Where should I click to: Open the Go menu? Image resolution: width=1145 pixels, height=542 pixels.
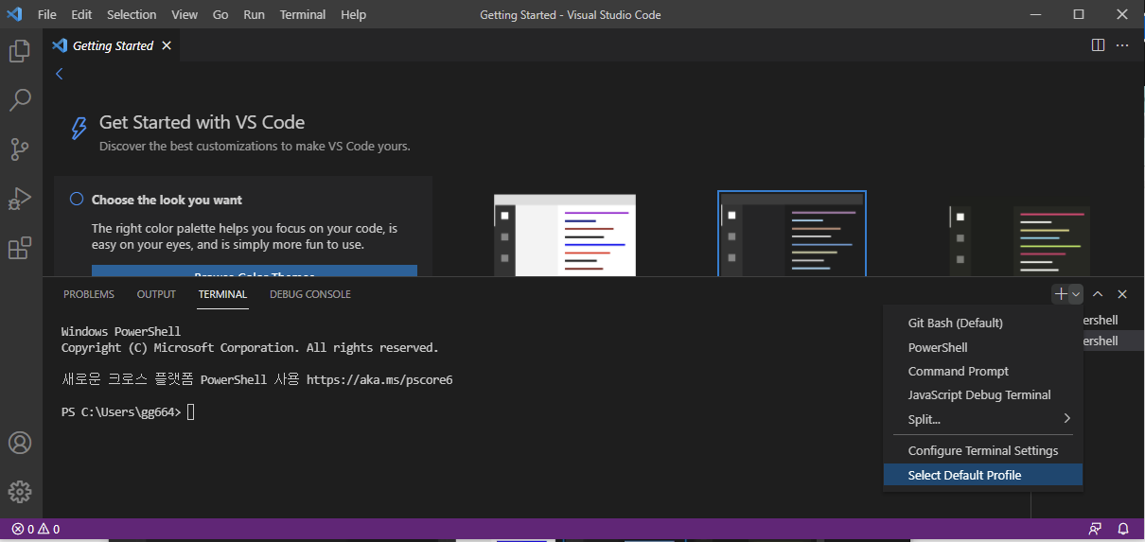220,14
